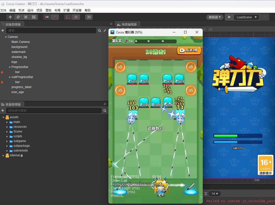Open the 模拟器 preview platform dropdown
This screenshot has height=205, width=275.
(x=215, y=17)
